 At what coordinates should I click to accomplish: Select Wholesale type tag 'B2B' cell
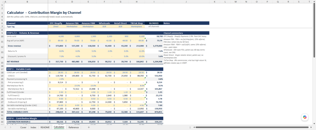click(x=104, y=26)
